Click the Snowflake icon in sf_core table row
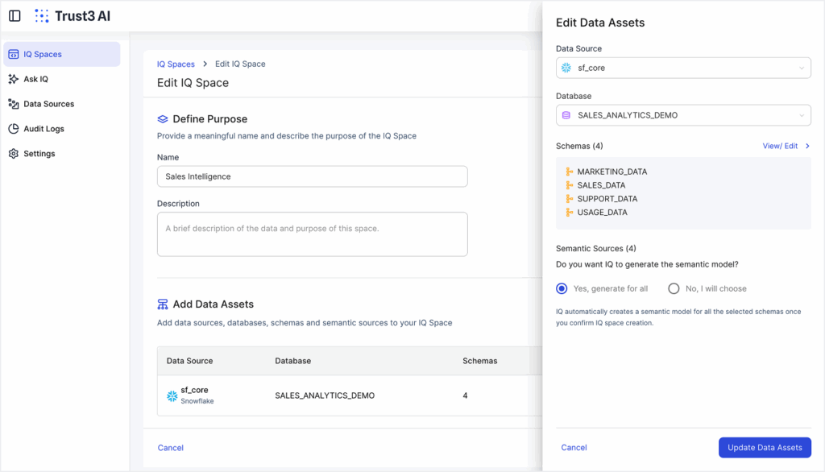 [172, 395]
